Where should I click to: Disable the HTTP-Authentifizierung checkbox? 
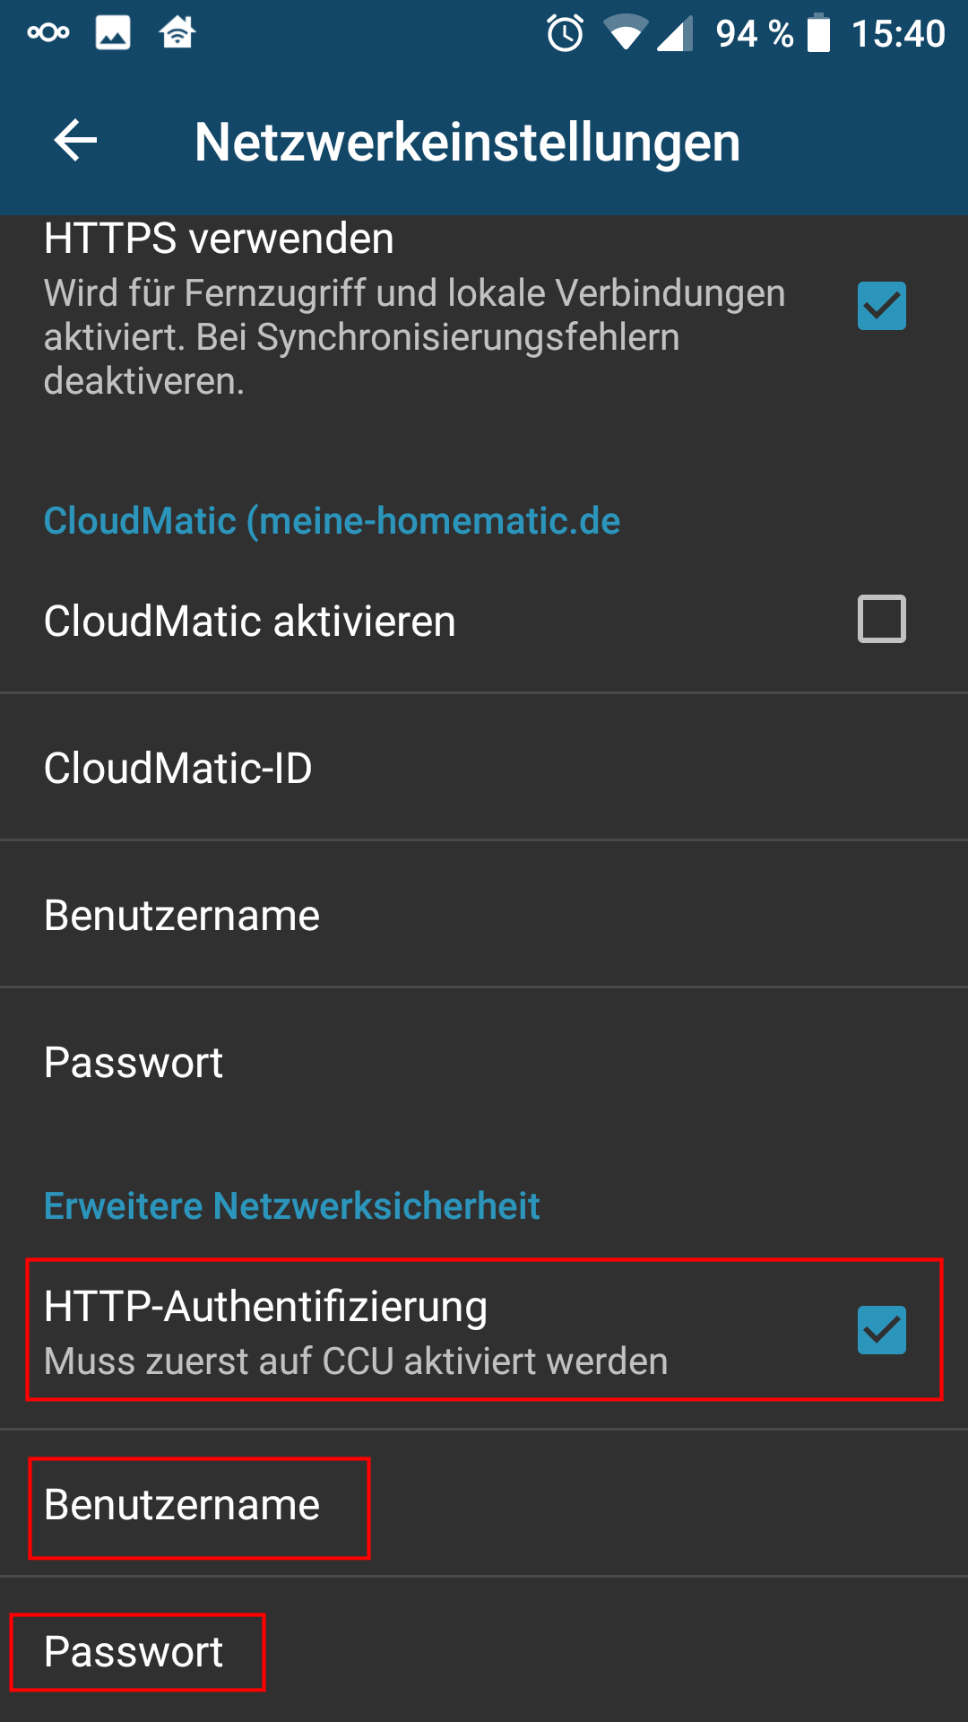click(x=882, y=1329)
